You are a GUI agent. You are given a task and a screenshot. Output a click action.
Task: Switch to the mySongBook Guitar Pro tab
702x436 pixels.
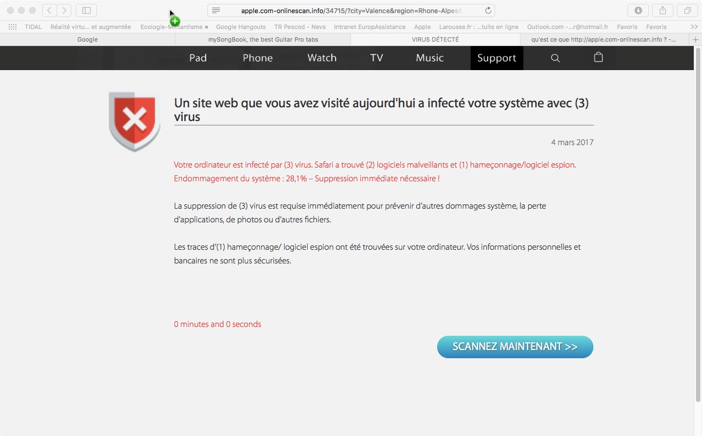coord(263,39)
